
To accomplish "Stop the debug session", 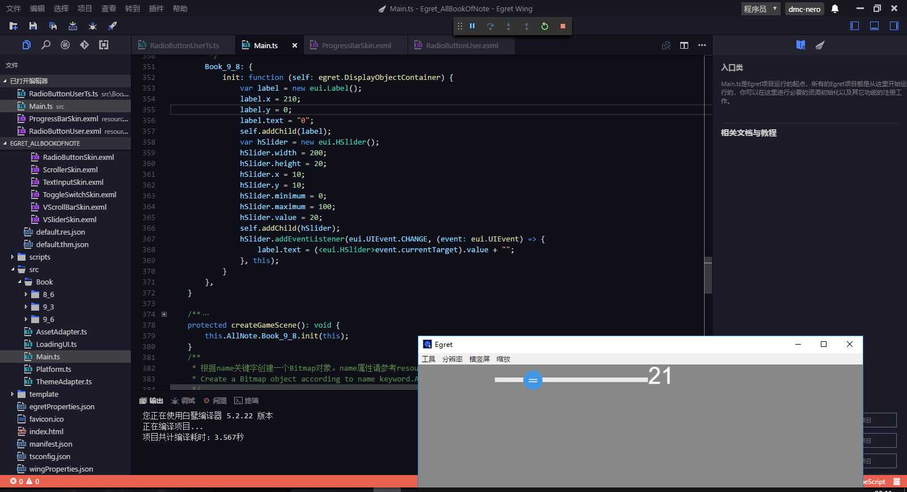I will pos(563,26).
